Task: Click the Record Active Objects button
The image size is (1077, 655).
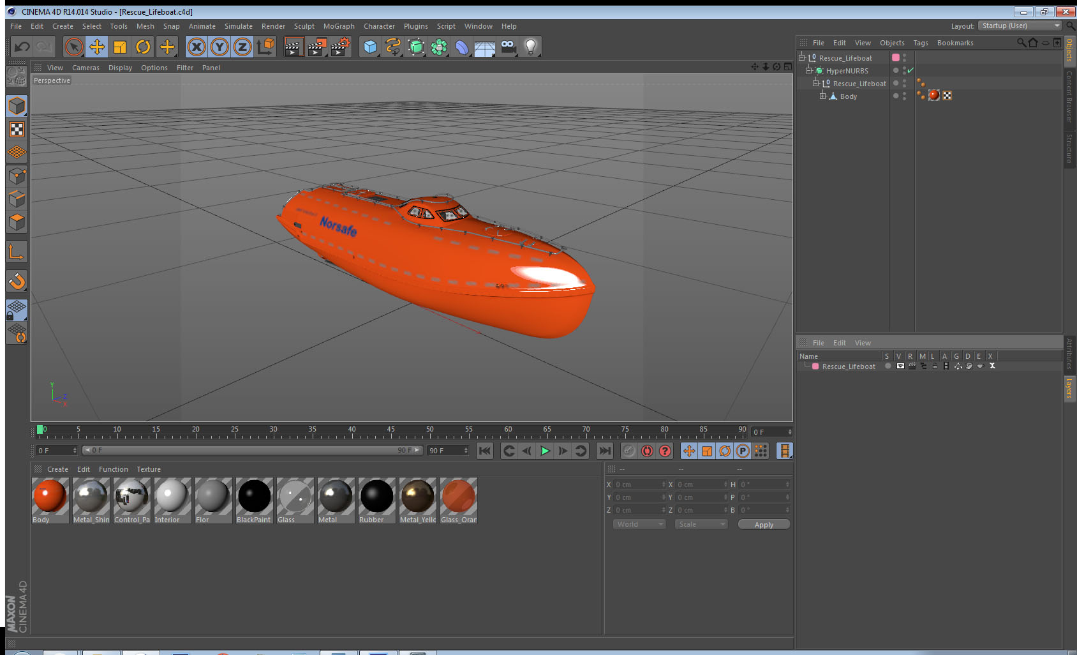Action: [629, 451]
